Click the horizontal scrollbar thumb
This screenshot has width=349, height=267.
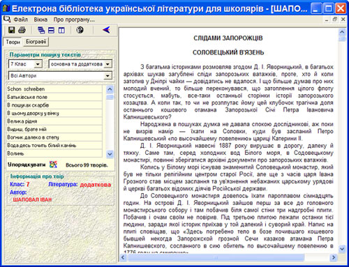pyautogui.click(x=216, y=257)
